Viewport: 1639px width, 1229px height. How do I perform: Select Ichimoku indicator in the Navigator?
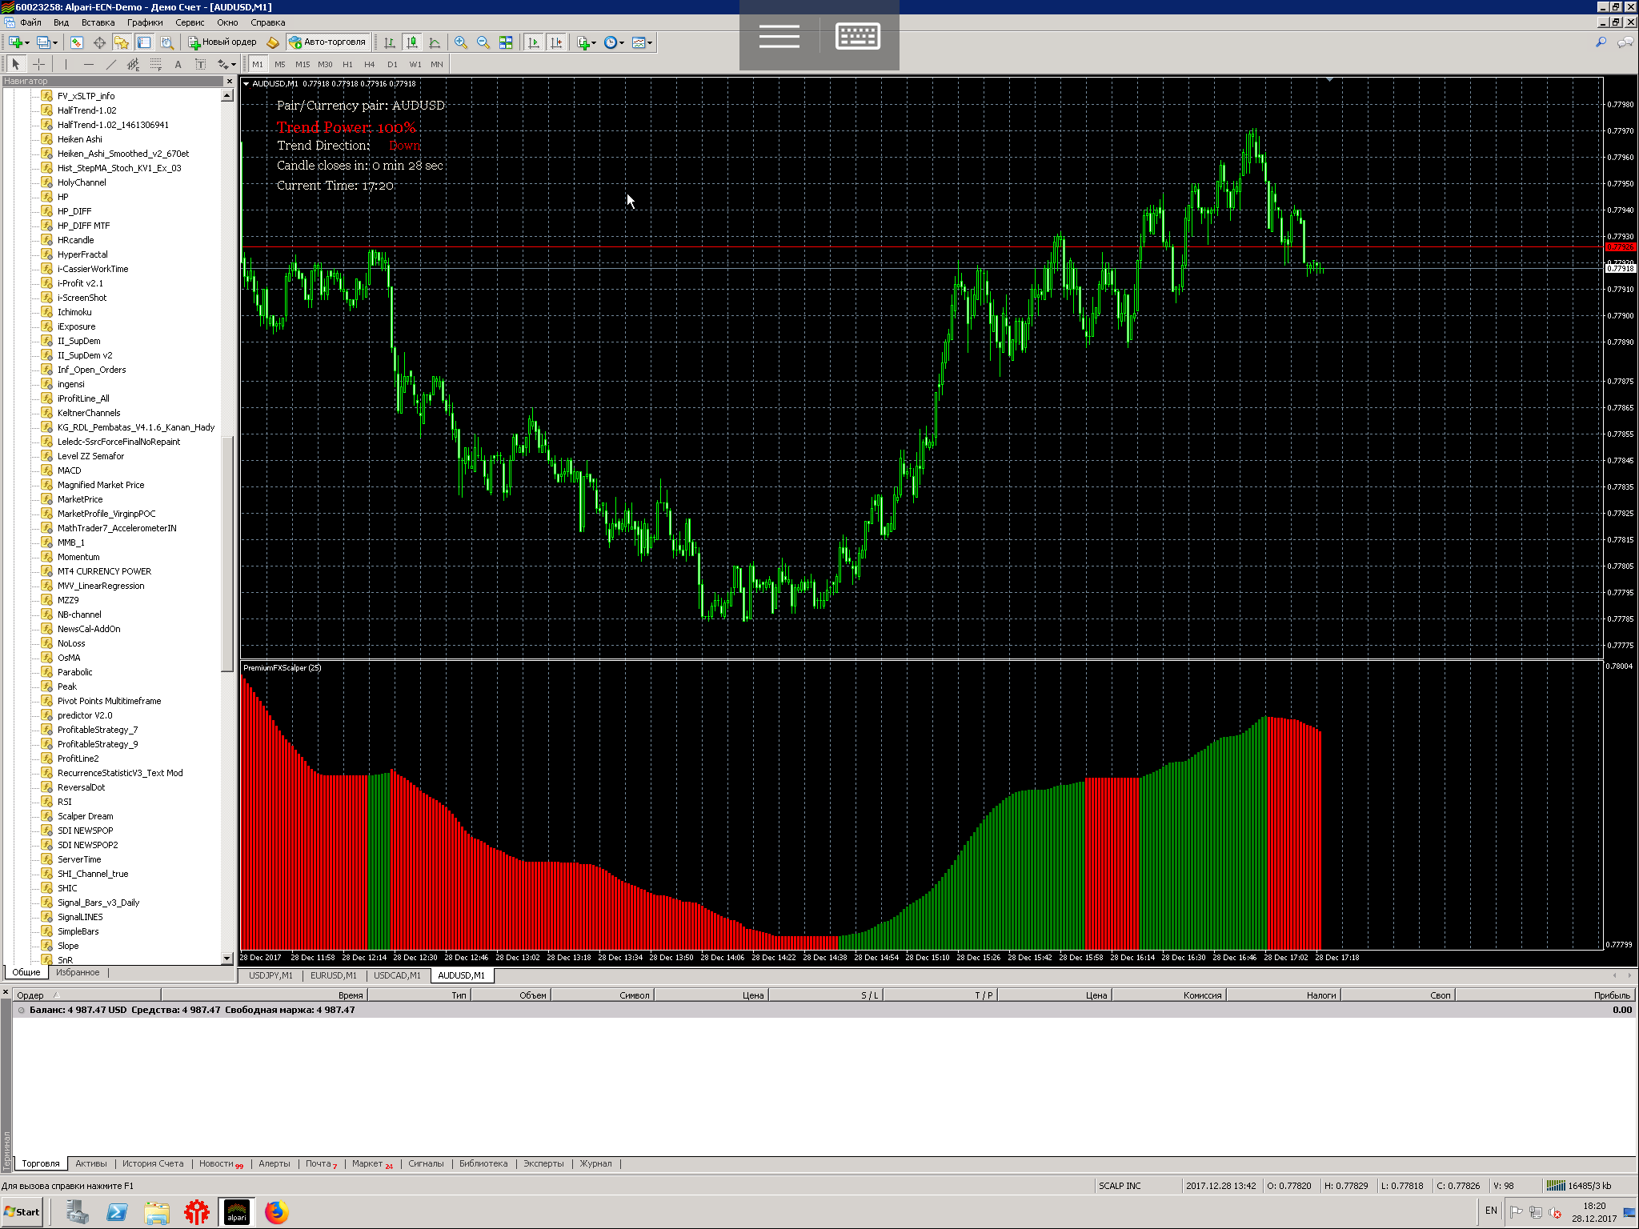point(74,312)
